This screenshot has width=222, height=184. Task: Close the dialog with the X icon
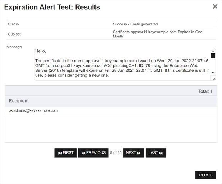215,6
